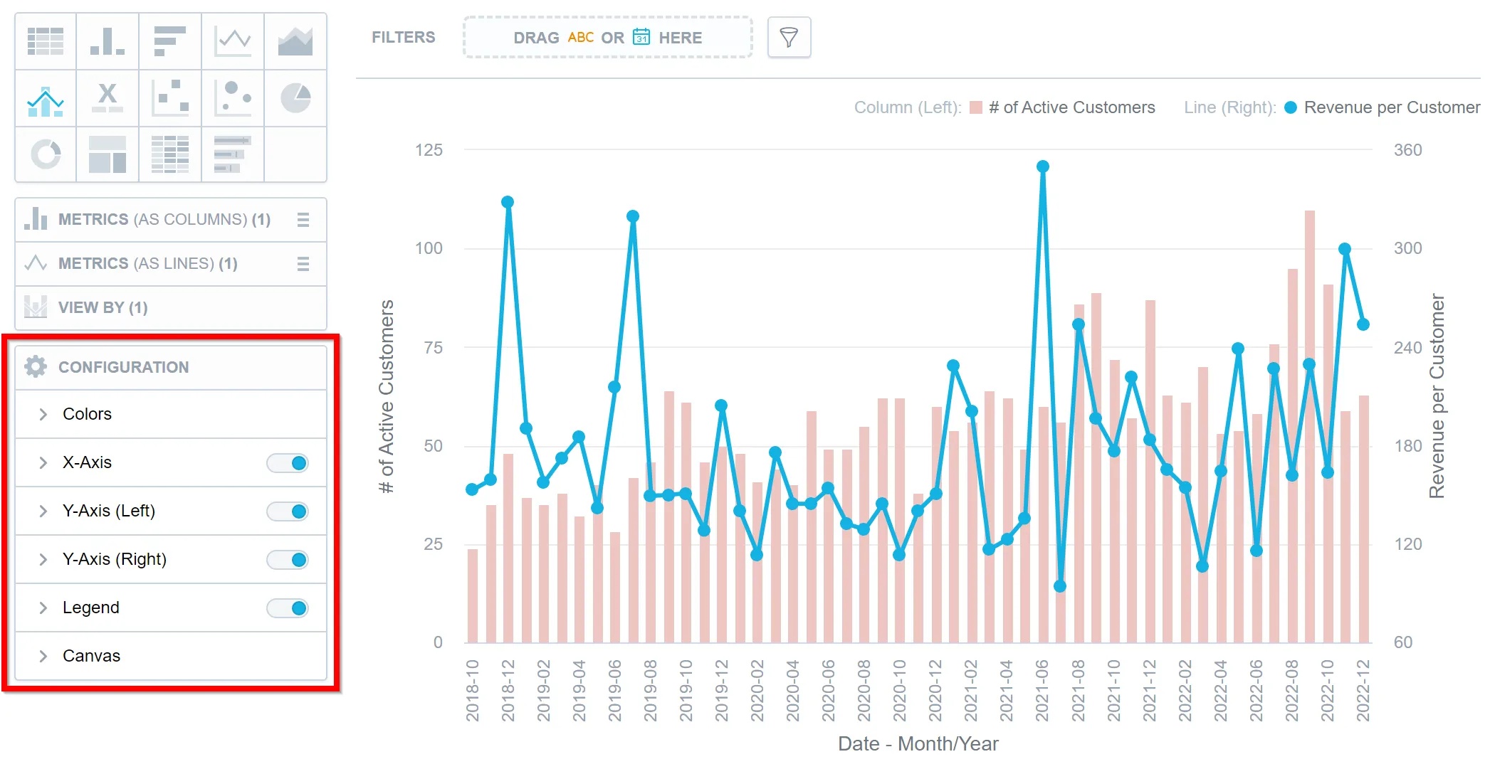Click the Revenue per Customer legend dot
The width and height of the screenshot is (1490, 769).
[x=1291, y=107]
